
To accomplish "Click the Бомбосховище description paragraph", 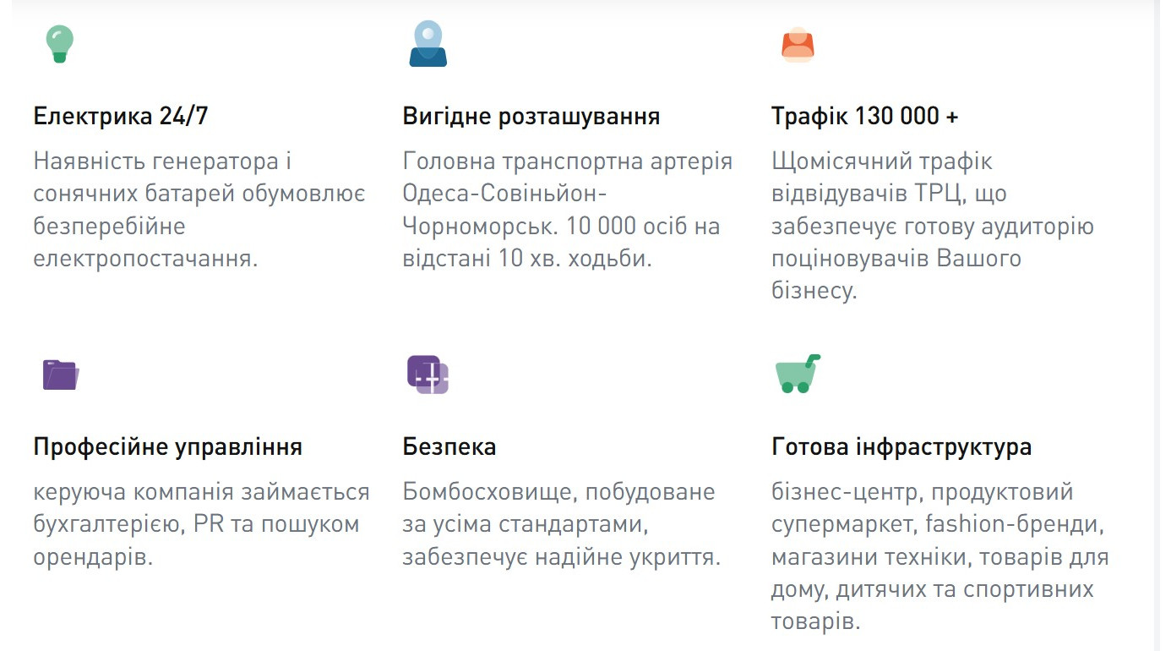I will click(562, 524).
